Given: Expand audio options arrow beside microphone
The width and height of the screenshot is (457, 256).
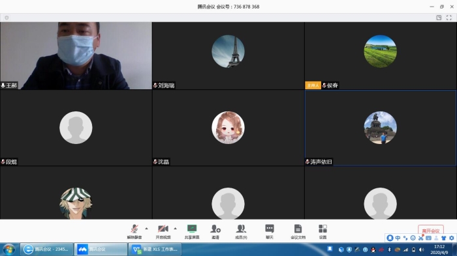Looking at the screenshot, I should click(x=147, y=229).
